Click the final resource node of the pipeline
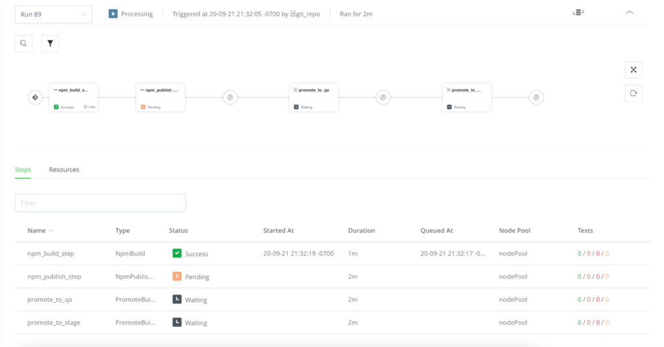This screenshot has height=347, width=664. 536,97
